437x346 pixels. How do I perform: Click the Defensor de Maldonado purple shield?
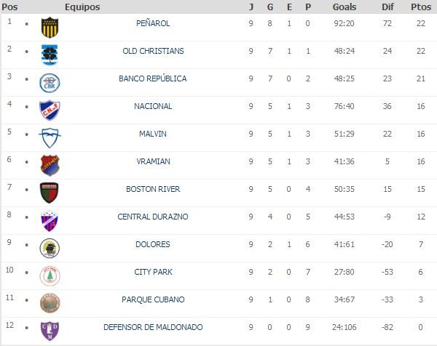pos(50,331)
